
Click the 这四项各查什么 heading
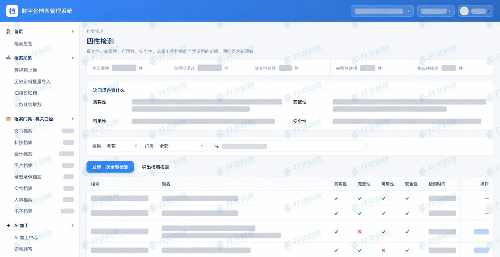click(x=109, y=90)
